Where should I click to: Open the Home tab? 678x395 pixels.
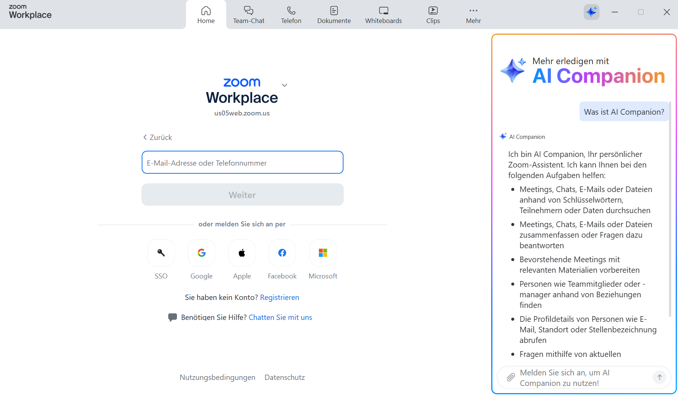206,15
